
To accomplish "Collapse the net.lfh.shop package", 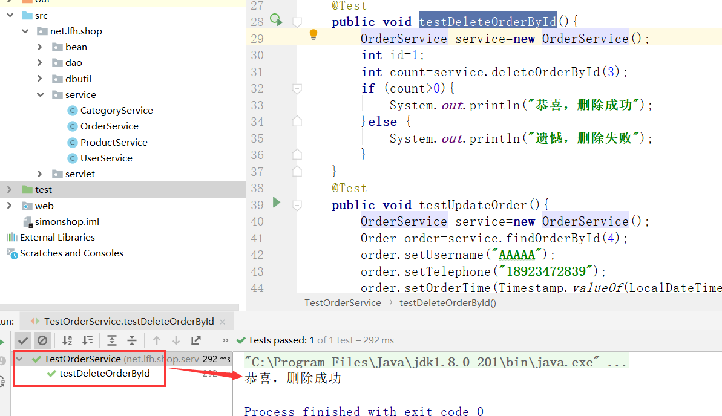I will click(x=25, y=31).
